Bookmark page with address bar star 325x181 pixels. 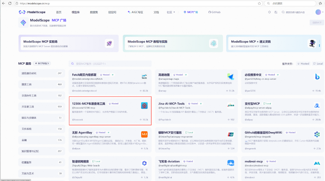pos(259,3)
